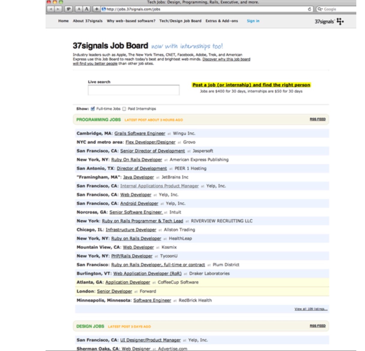Open Tech/Design Job Board nav item

[180, 21]
